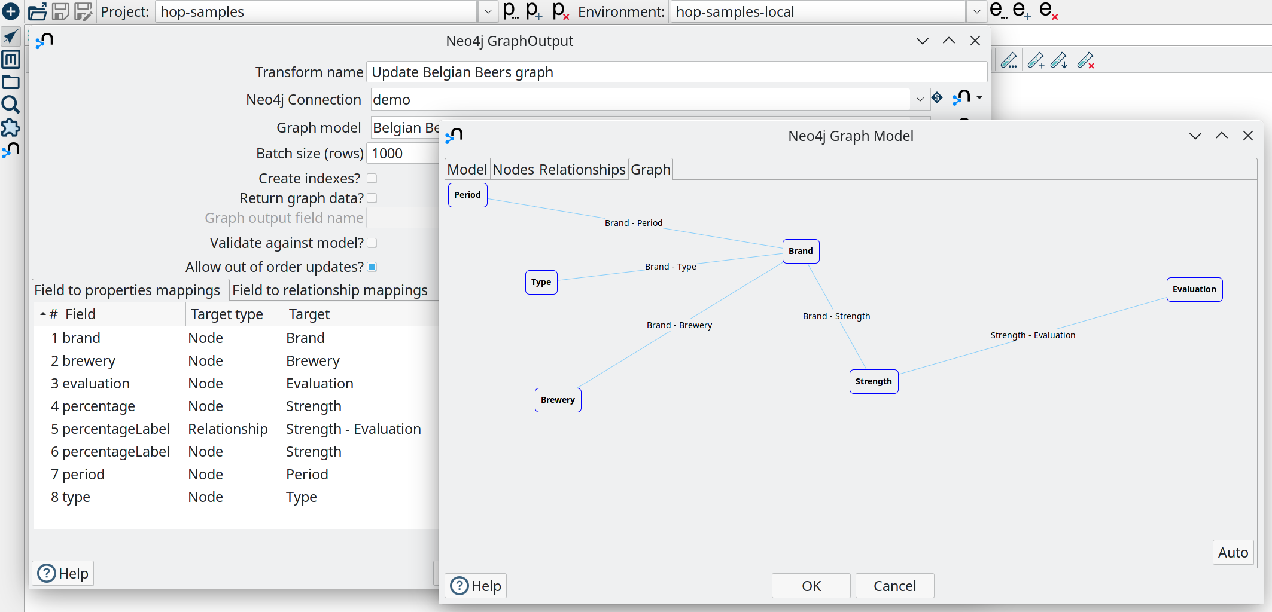Switch to the Relationships tab
Image resolution: width=1272 pixels, height=612 pixels.
point(582,169)
